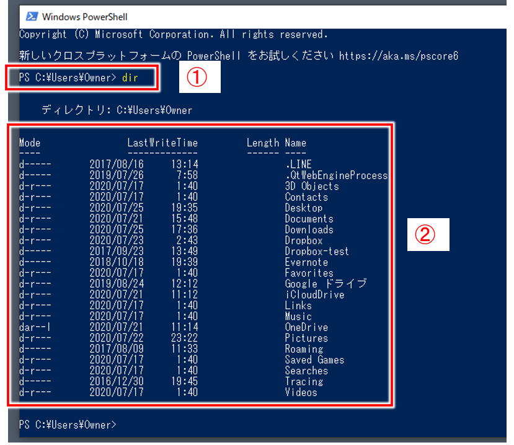Select the time "13:49"
Image resolution: width=514 pixels, height=445 pixels.
pos(185,252)
